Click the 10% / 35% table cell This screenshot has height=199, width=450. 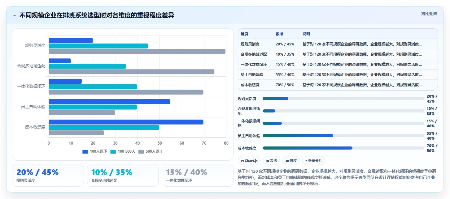pyautogui.click(x=285, y=54)
